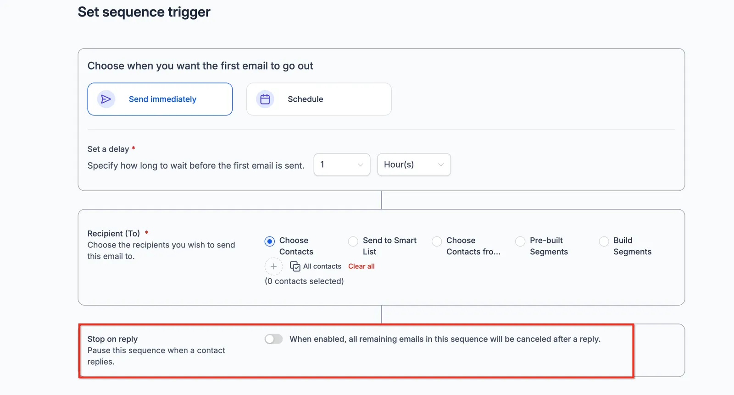Click the All contacts checklist icon
The height and width of the screenshot is (395, 734).
295,266
